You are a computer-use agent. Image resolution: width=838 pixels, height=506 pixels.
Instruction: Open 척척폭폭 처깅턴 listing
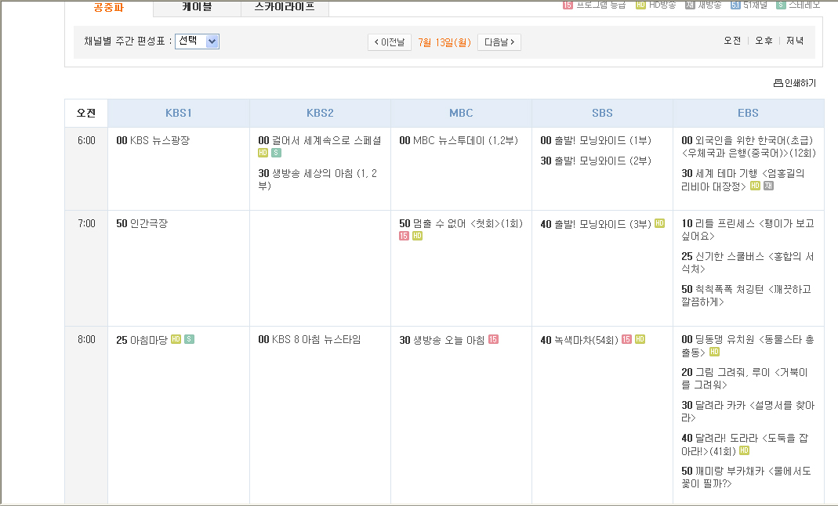746,295
